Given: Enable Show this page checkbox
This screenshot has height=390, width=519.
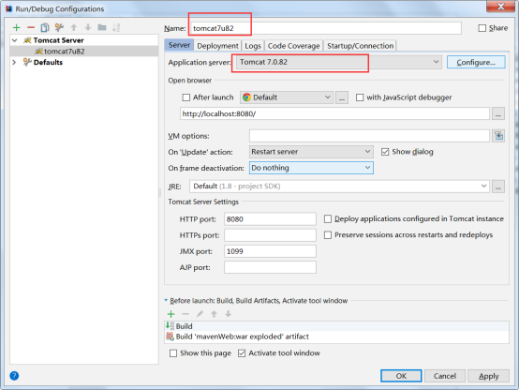Looking at the screenshot, I should pos(173,353).
